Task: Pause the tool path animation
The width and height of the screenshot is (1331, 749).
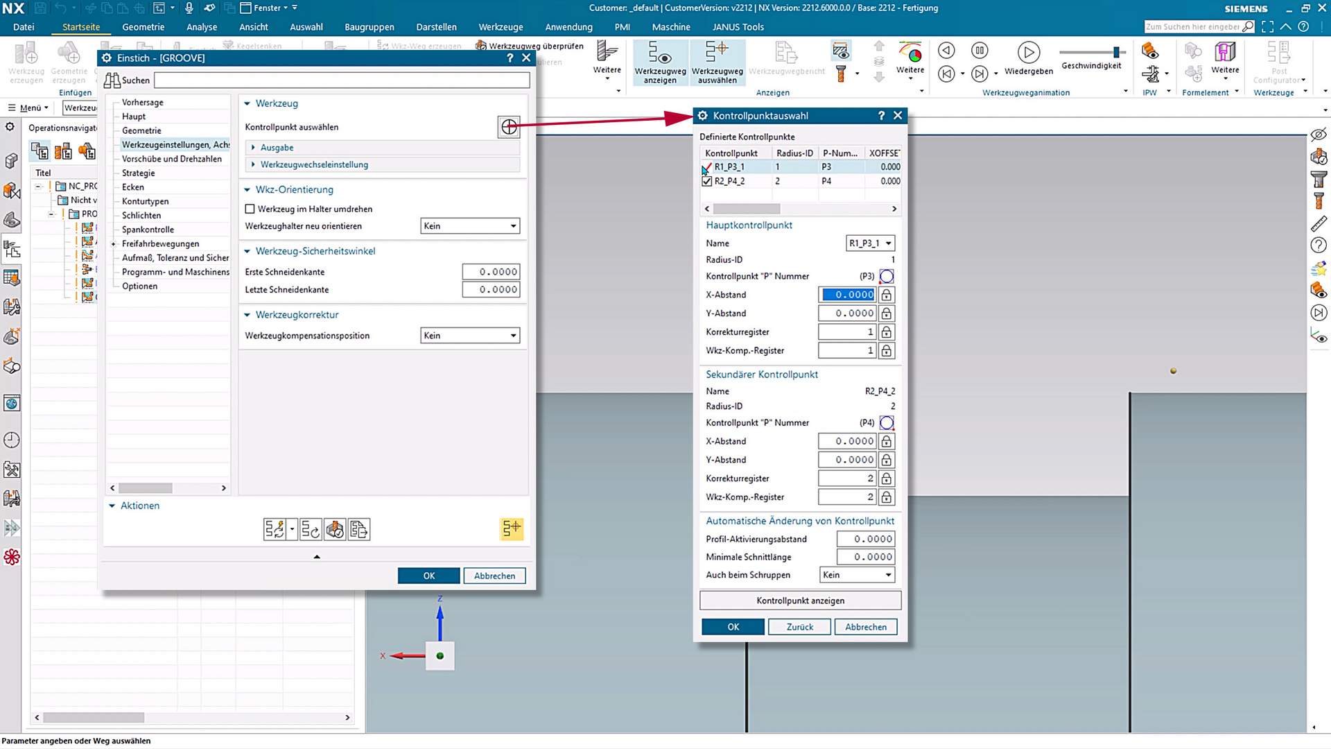Action: pyautogui.click(x=980, y=51)
